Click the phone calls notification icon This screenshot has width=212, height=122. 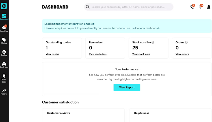coord(192,7)
